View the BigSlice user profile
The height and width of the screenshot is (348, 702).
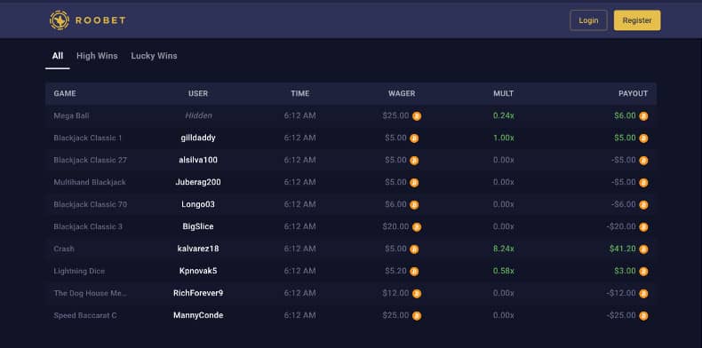[x=198, y=226]
